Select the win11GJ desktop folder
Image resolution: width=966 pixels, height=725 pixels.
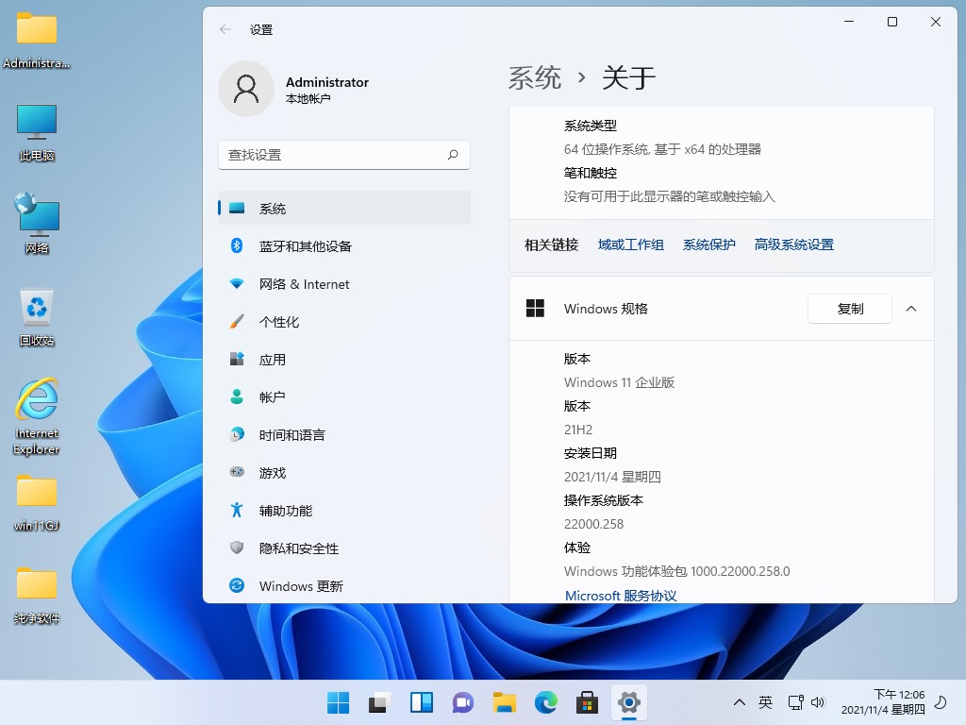(x=37, y=503)
